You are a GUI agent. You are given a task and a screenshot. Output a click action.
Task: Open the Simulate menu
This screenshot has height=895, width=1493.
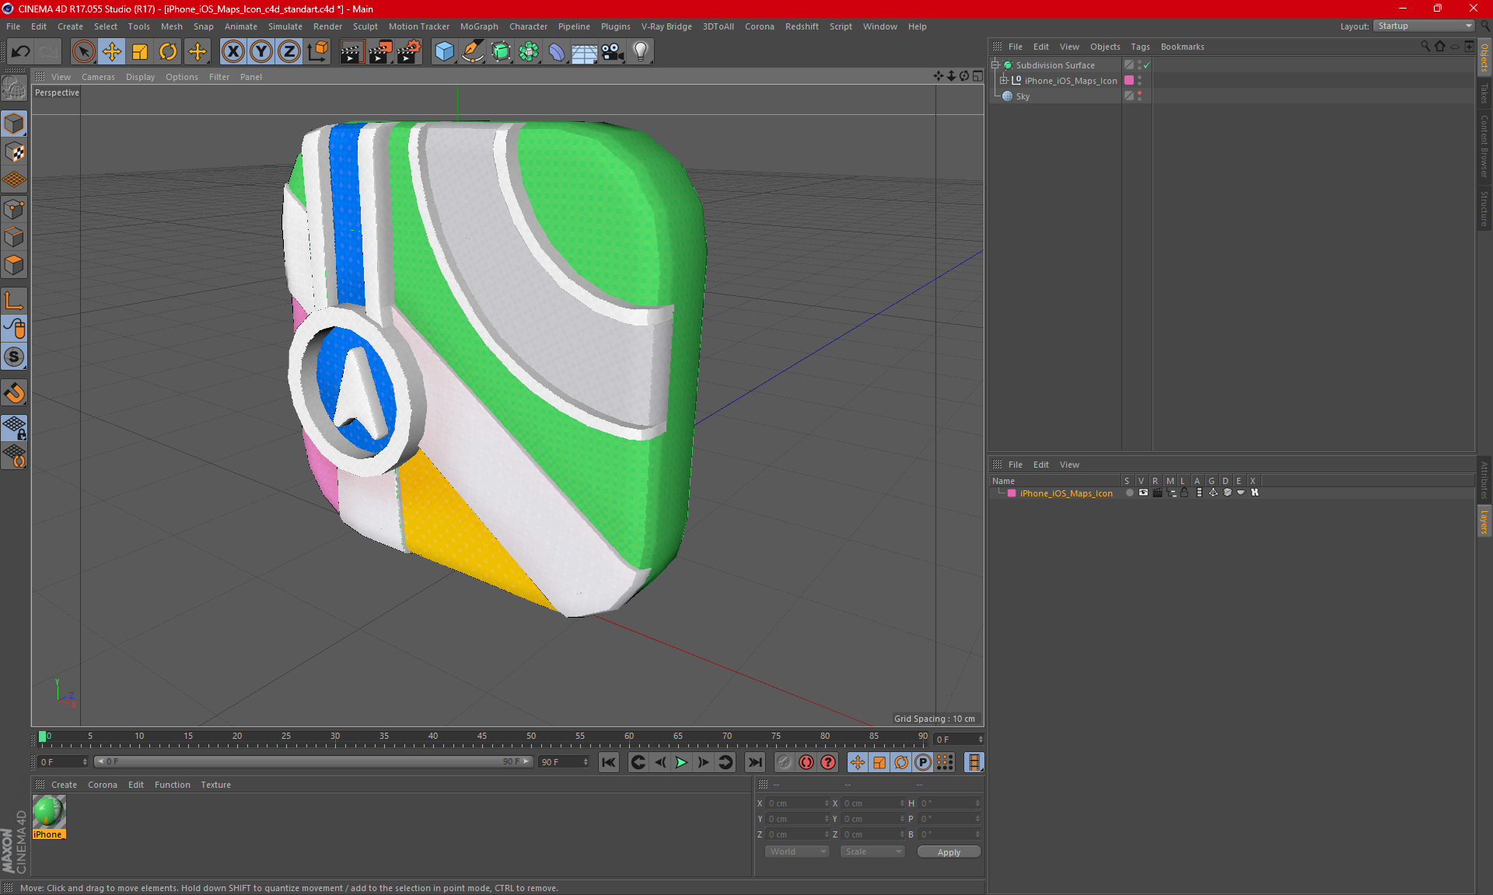click(285, 26)
